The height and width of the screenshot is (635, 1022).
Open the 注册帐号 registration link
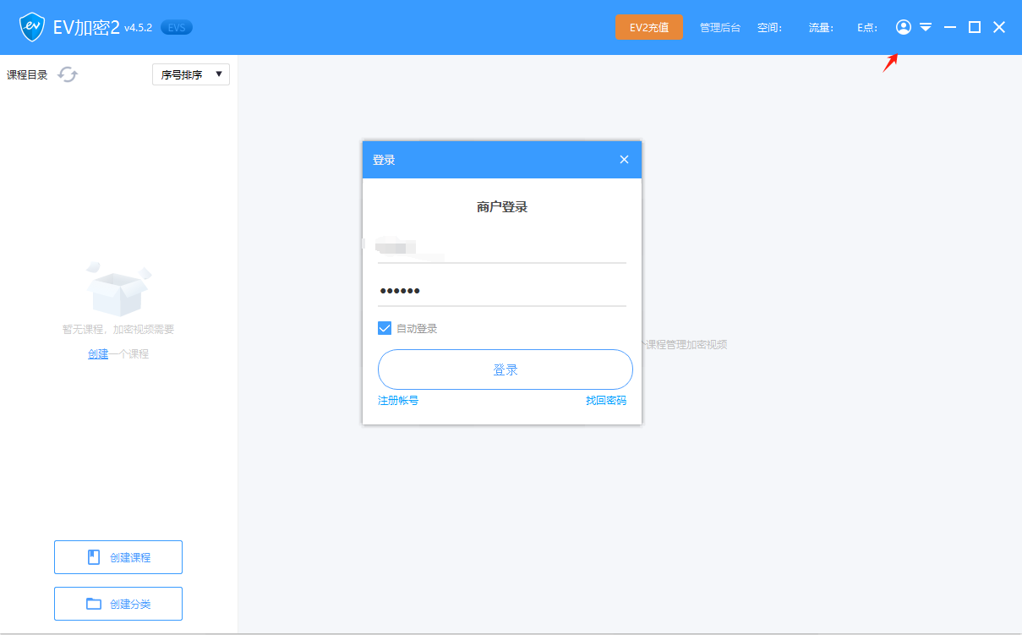(397, 400)
